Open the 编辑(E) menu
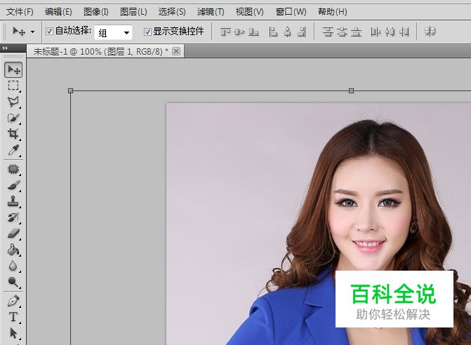The height and width of the screenshot is (345, 471). point(58,12)
